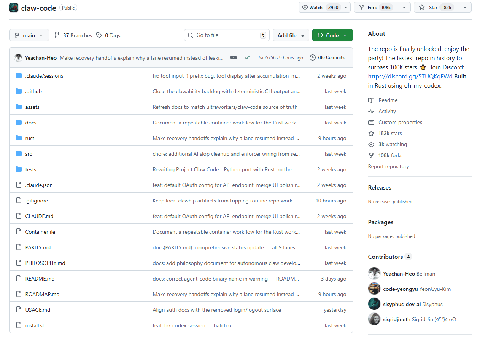480x338 pixels.
Task: Open the Contributors section heading link
Action: [390, 257]
